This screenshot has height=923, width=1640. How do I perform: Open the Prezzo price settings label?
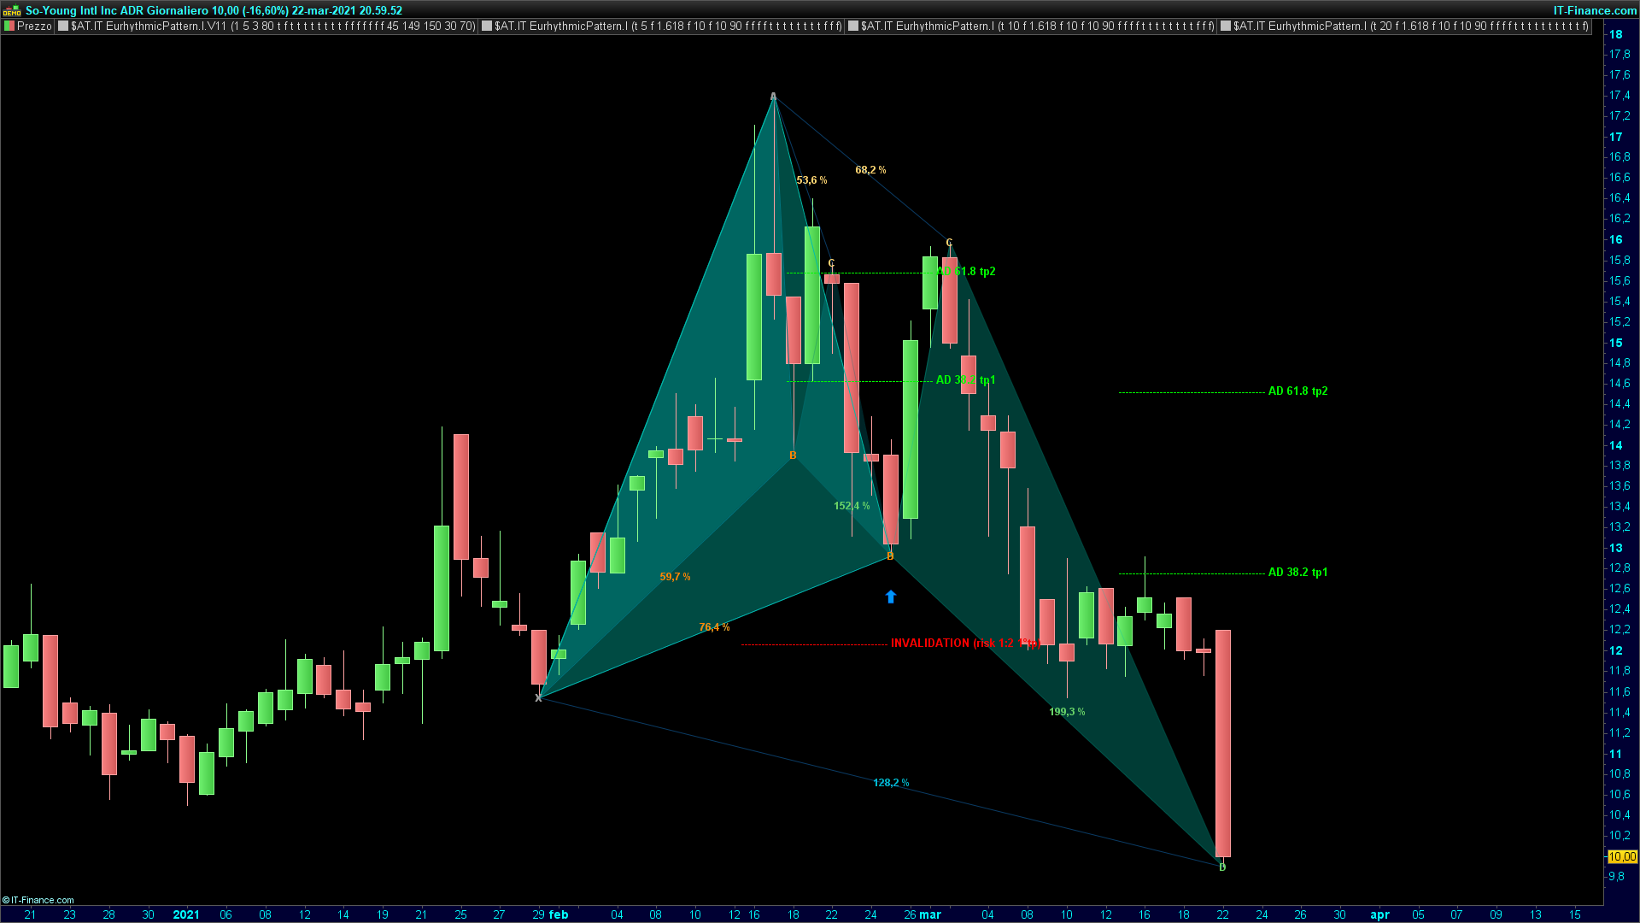click(x=34, y=26)
